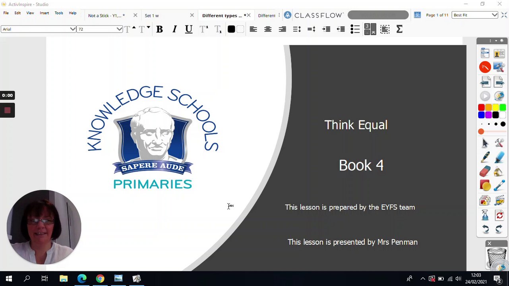
Task: Close the Set 1 w tab
Action: pyautogui.click(x=192, y=15)
